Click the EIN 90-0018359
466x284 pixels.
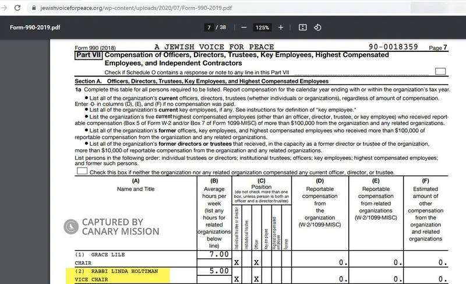pos(393,47)
